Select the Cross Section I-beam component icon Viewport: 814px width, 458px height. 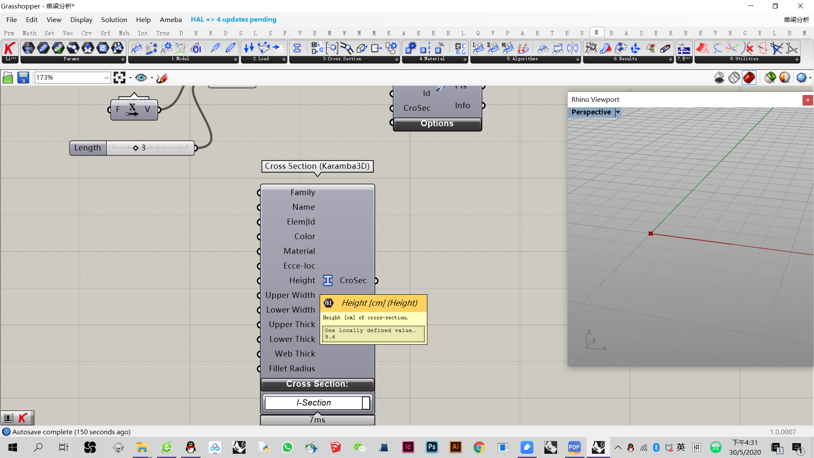[x=297, y=48]
